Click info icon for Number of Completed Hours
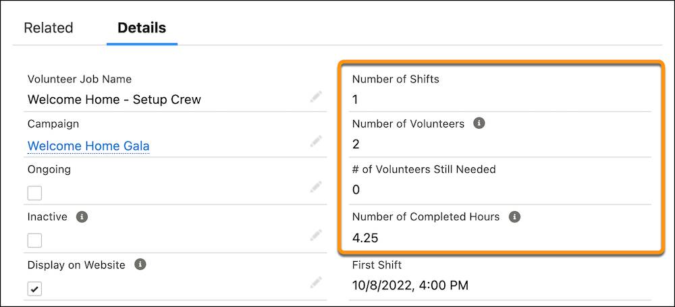Screen dimensions: 675x307 point(514,217)
